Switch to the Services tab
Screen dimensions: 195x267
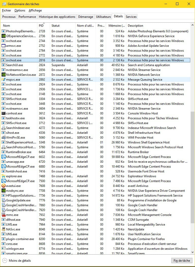tap(131, 17)
